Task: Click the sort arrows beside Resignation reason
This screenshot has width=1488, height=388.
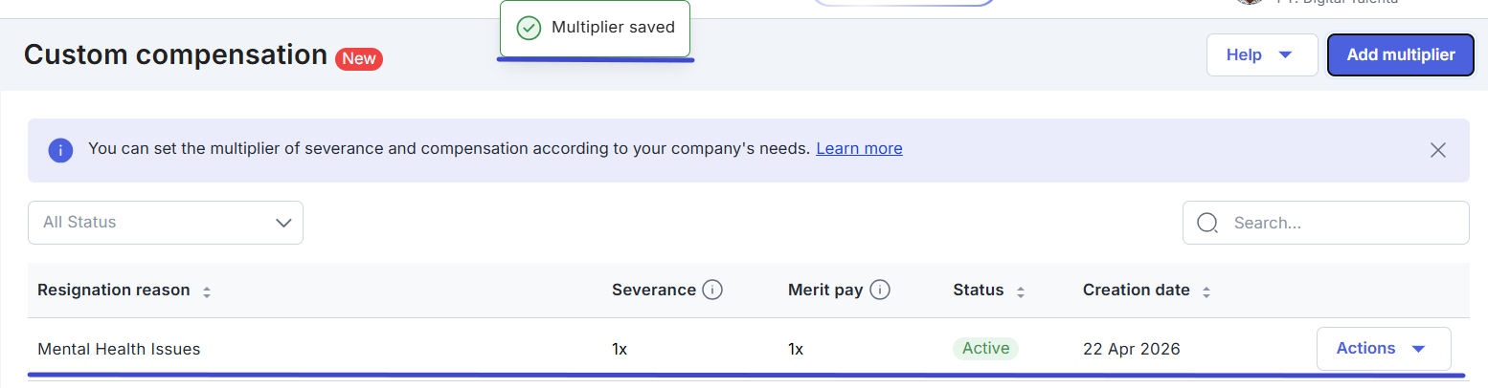Action: (207, 291)
